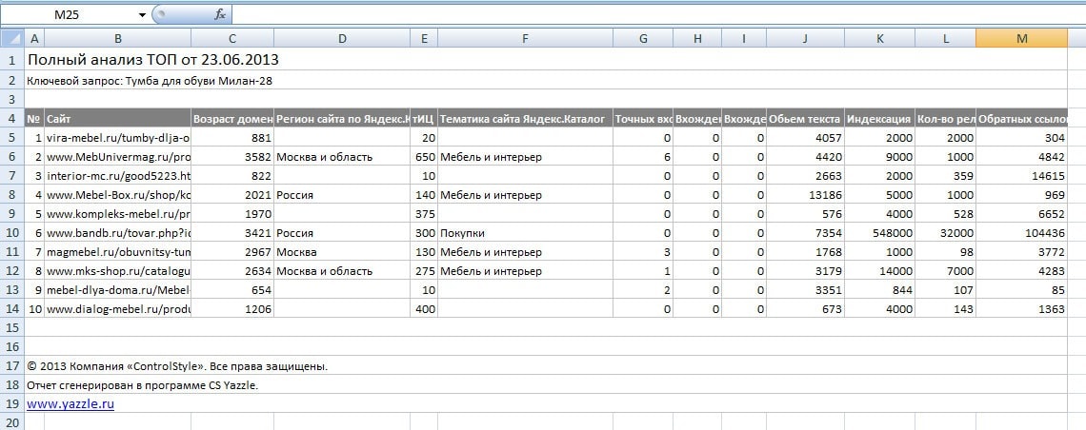Click the 'Индексация' header cell

point(879,119)
